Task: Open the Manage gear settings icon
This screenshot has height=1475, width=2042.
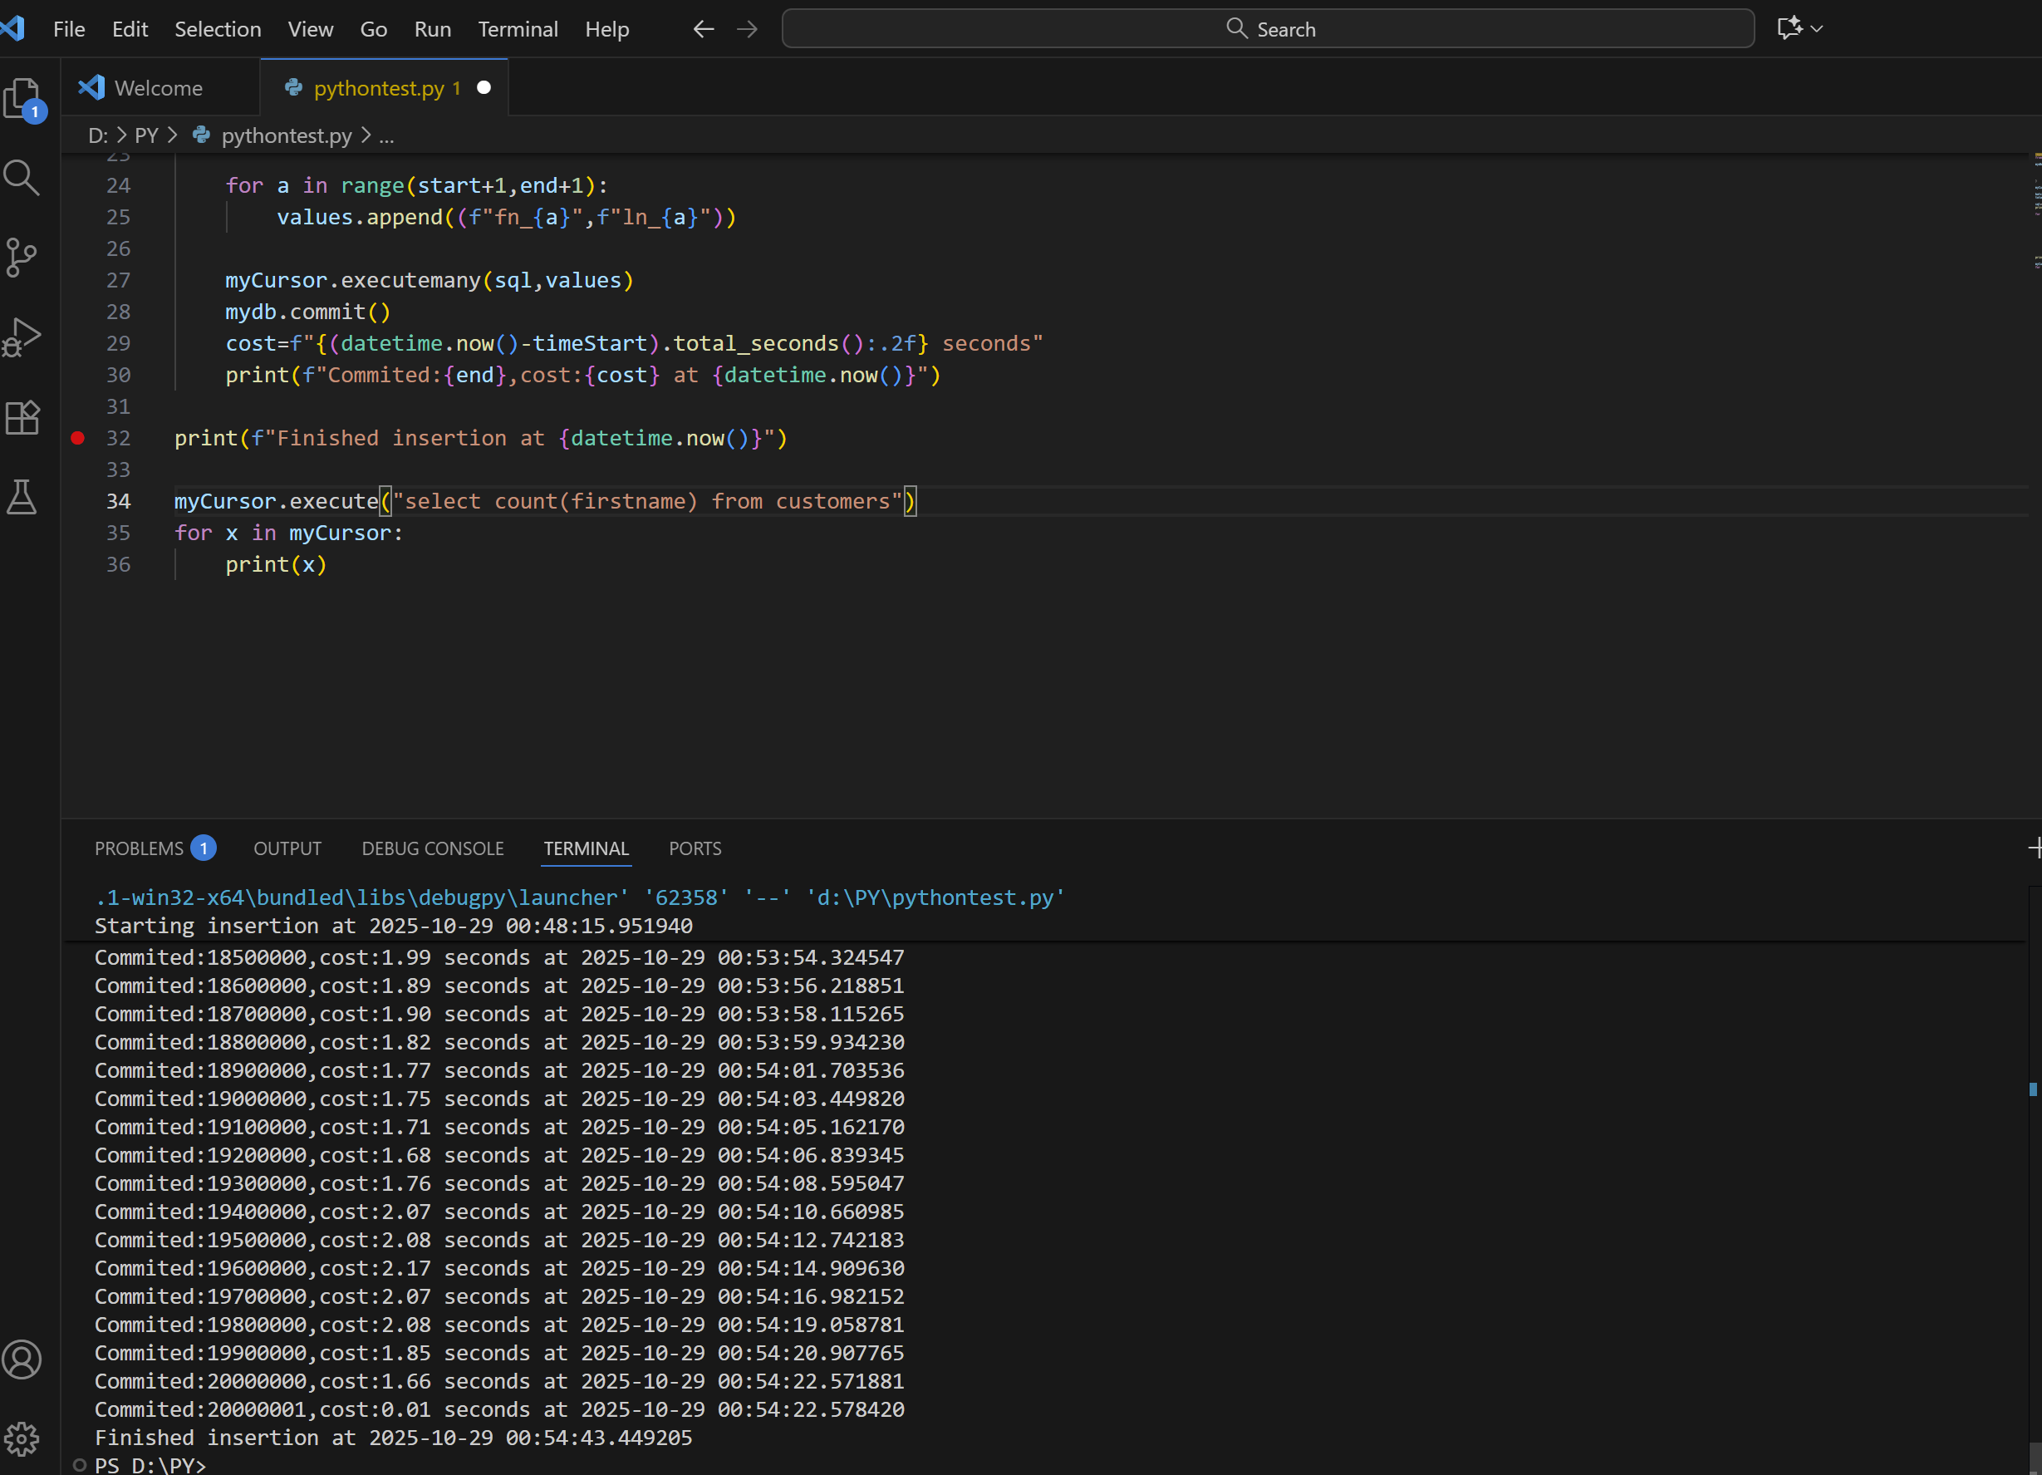Action: (x=22, y=1439)
